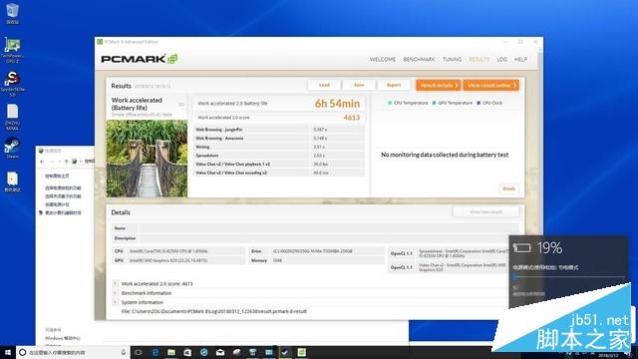
Task: Click Back arrow in the power options window
Action: click(x=42, y=162)
